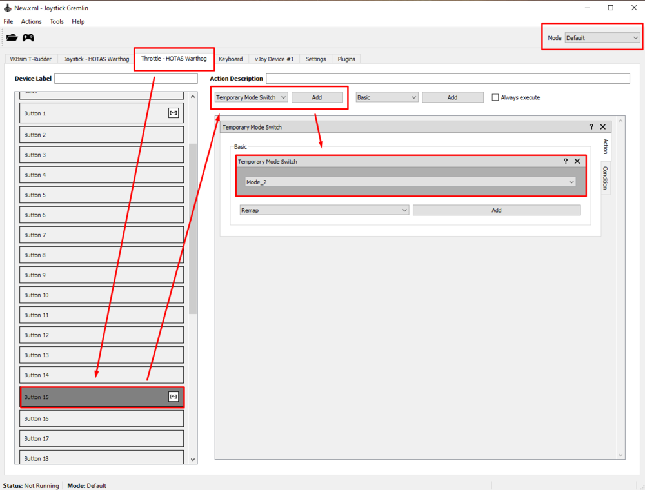The width and height of the screenshot is (645, 490).
Task: Select Button 4 in the input list
Action: coord(102,175)
